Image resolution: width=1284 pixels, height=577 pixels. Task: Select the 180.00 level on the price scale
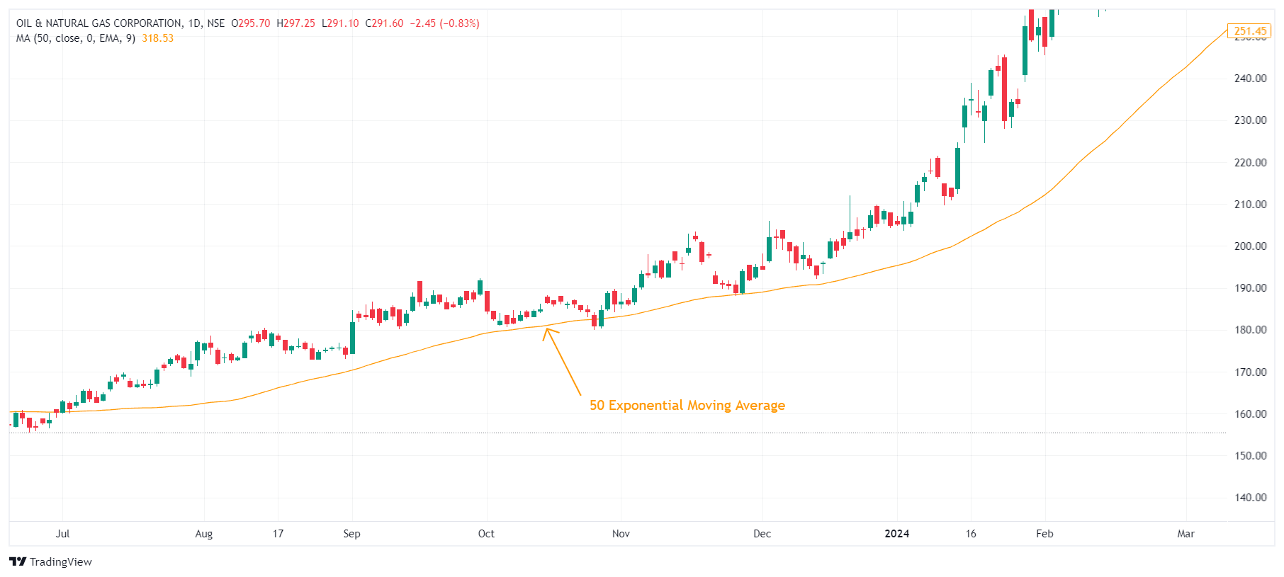coord(1250,330)
